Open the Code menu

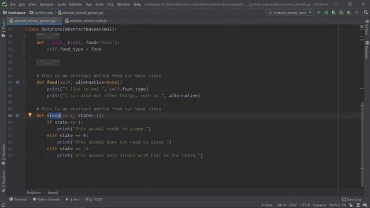click(61, 4)
